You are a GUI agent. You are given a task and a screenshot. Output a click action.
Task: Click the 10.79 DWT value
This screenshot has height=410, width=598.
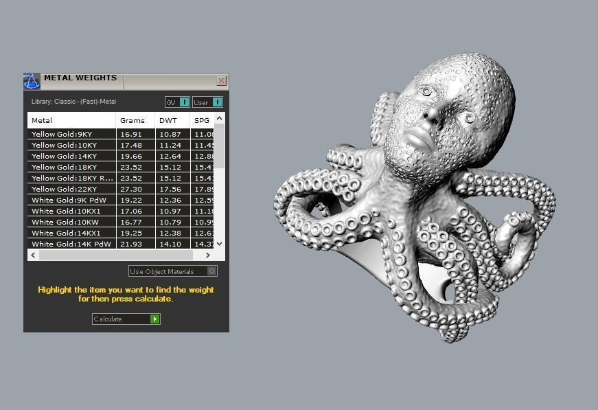(x=170, y=222)
